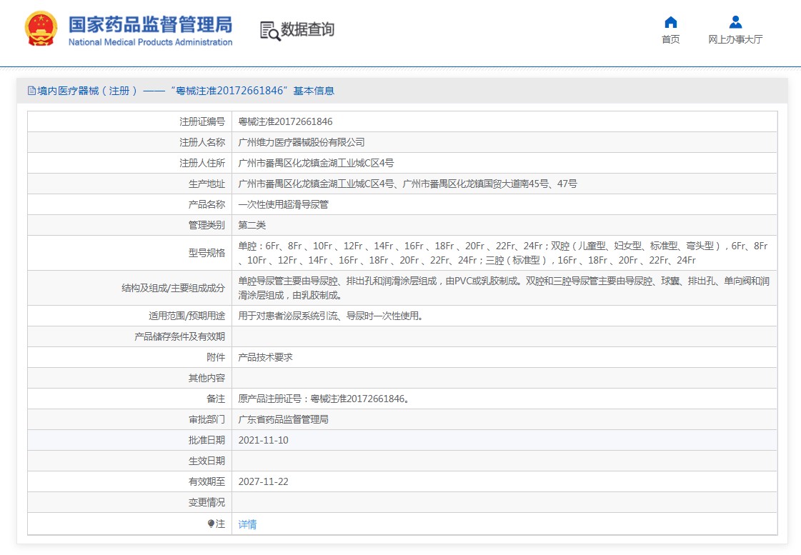Click 广东省药品监督管理局 in the 审批部门 row

pos(283,420)
